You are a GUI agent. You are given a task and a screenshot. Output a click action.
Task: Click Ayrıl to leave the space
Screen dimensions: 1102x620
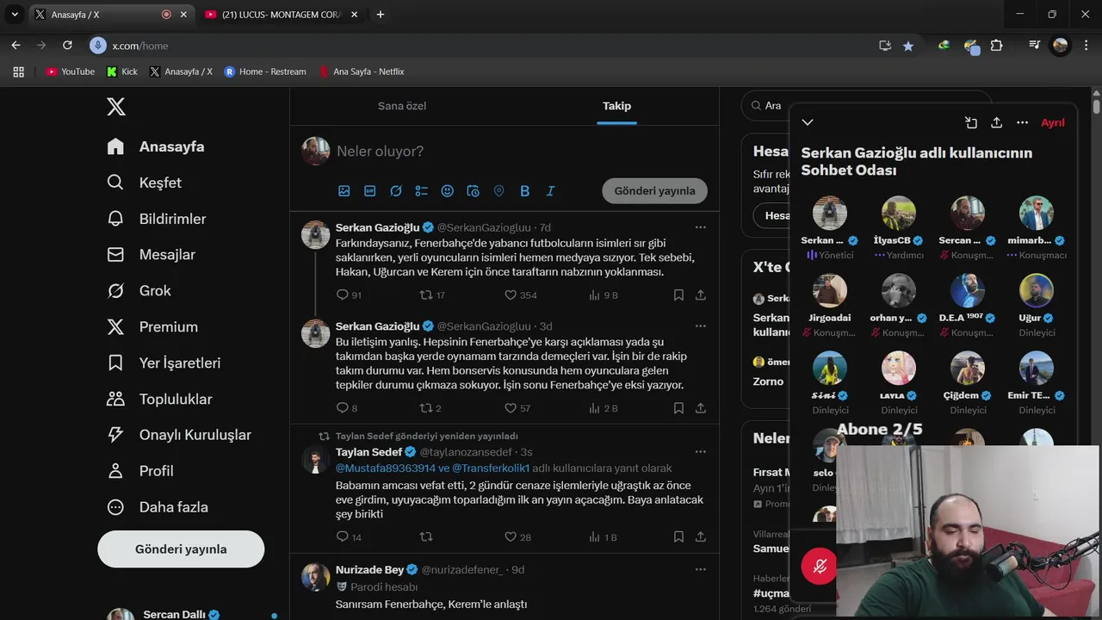click(x=1053, y=123)
